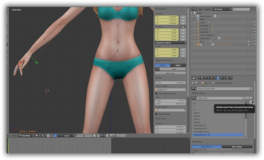Click add pose button beside pose list

pyautogui.click(x=251, y=102)
